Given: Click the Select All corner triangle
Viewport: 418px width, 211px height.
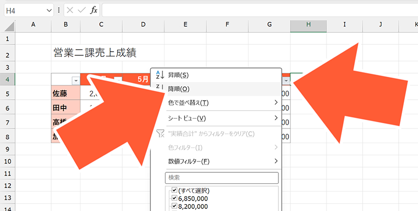Looking at the screenshot, I should (9, 27).
